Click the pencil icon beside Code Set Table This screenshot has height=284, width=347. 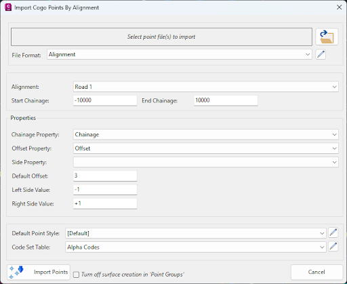(x=333, y=247)
